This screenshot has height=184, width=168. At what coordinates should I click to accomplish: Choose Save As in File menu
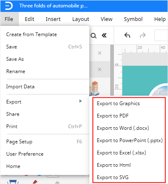click(x=15, y=59)
